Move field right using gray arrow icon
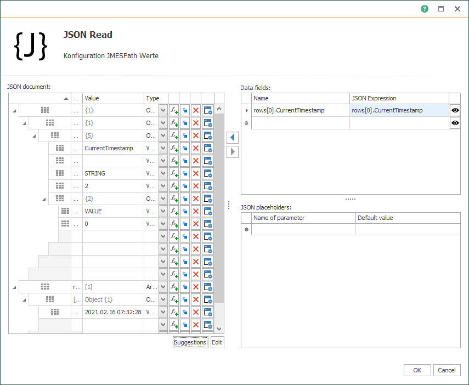 [233, 152]
